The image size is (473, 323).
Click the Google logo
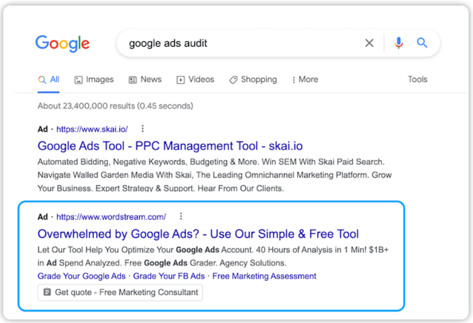[x=62, y=43]
